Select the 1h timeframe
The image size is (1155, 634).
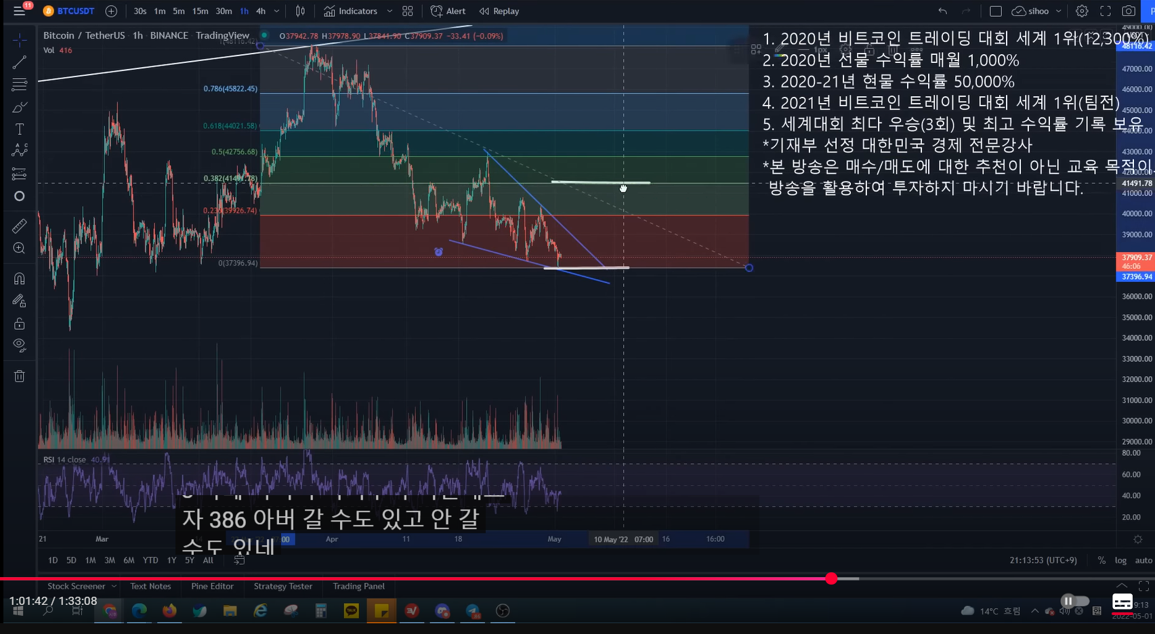click(x=244, y=11)
